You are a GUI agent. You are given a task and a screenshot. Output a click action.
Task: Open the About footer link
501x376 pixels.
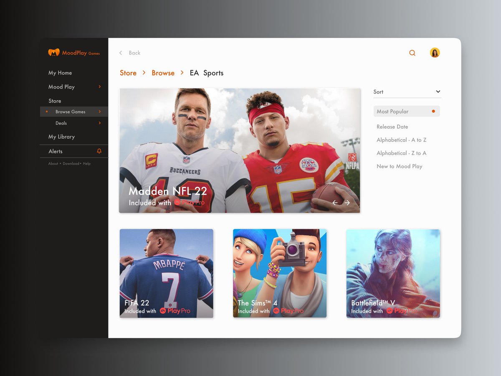click(x=53, y=163)
